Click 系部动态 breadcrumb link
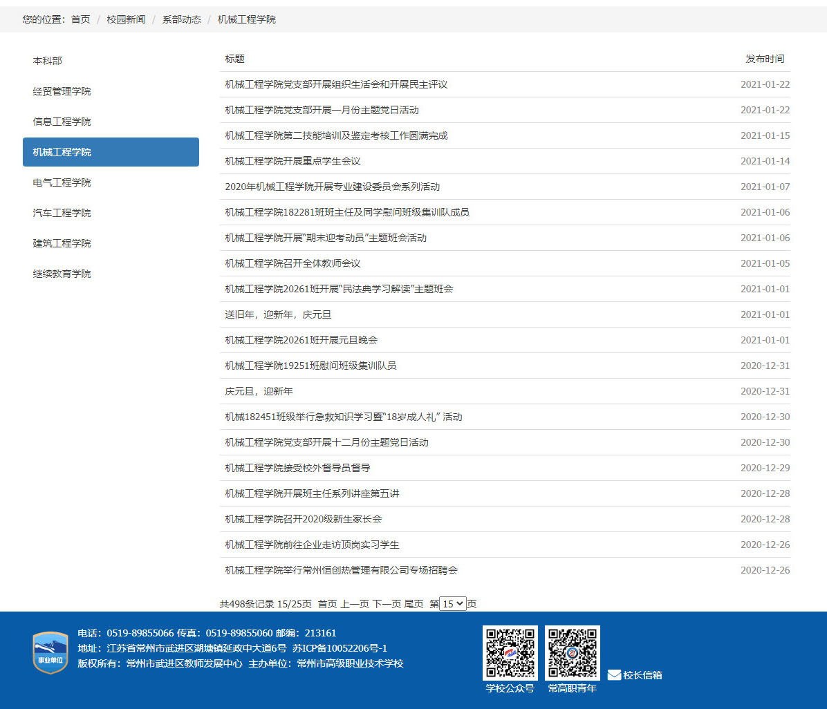This screenshot has height=709, width=827. point(181,19)
